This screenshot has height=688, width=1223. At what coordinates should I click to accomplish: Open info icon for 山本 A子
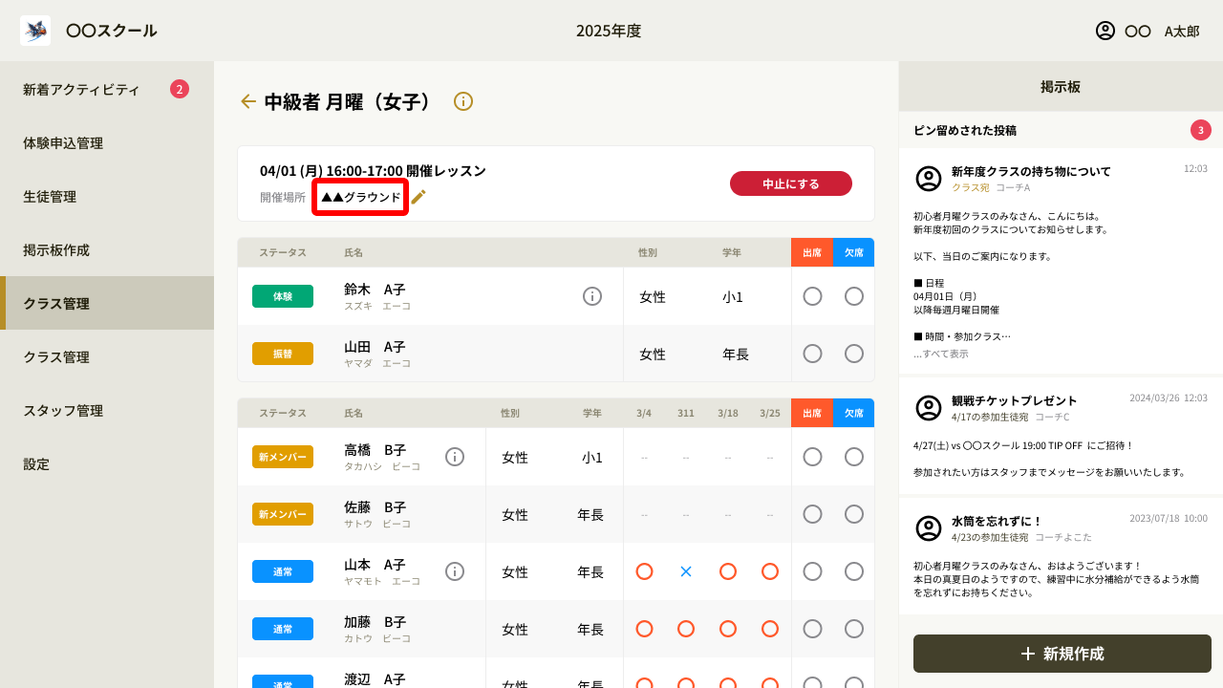455,571
